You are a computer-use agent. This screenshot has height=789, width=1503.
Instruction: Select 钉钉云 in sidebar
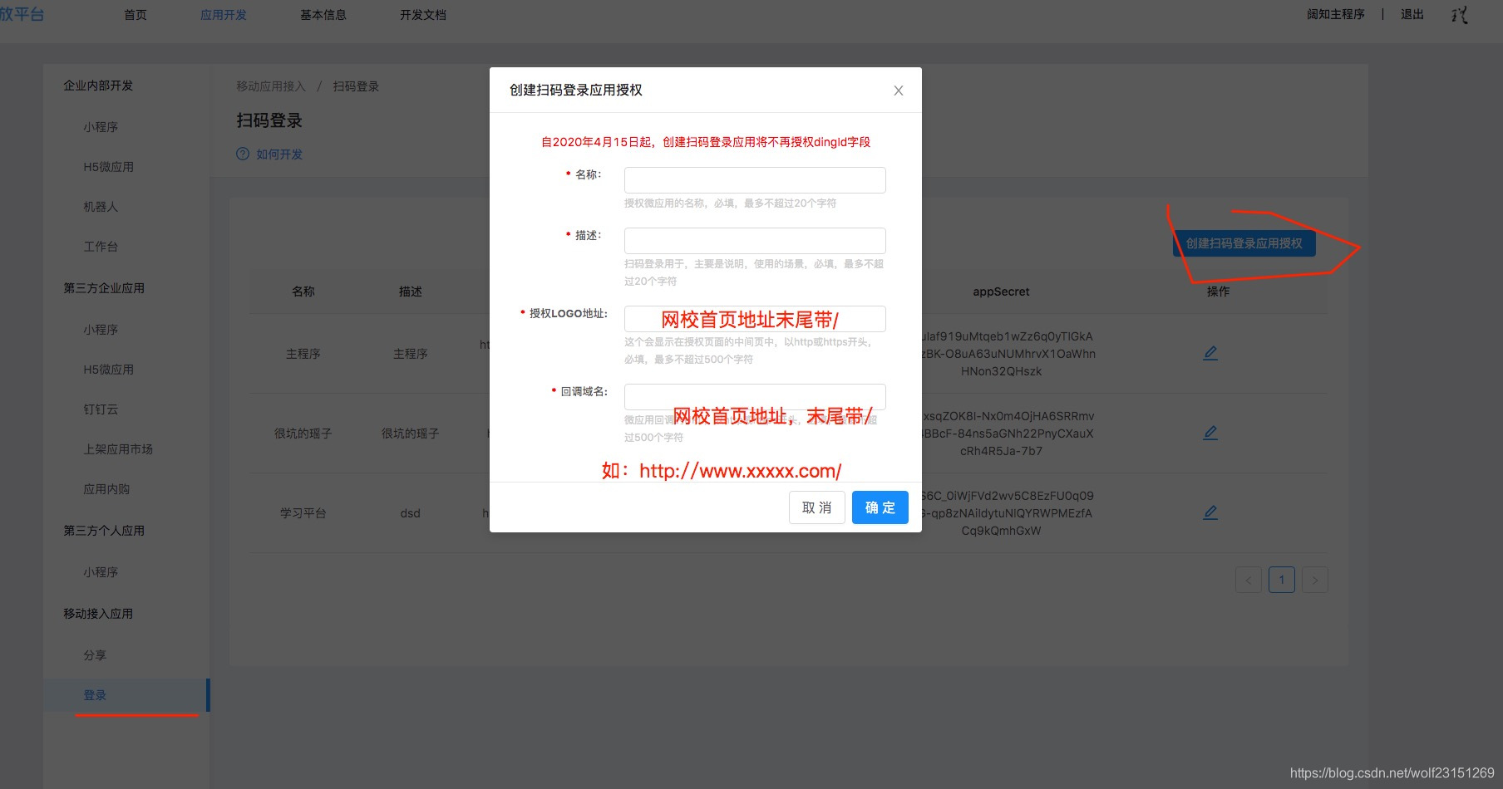(x=101, y=409)
